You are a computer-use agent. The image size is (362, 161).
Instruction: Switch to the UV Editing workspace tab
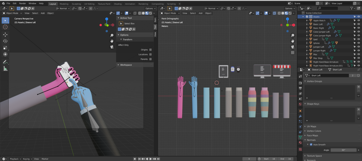pos(89,4)
